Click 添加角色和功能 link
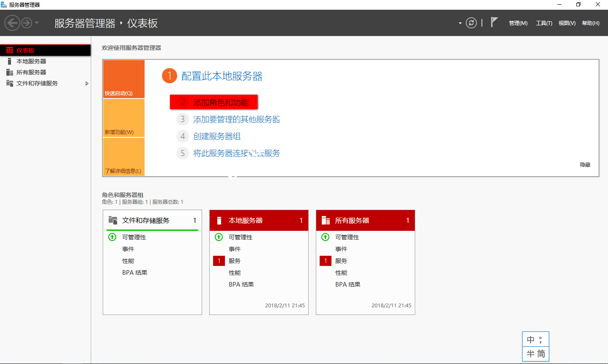This screenshot has height=364, width=608. [221, 102]
